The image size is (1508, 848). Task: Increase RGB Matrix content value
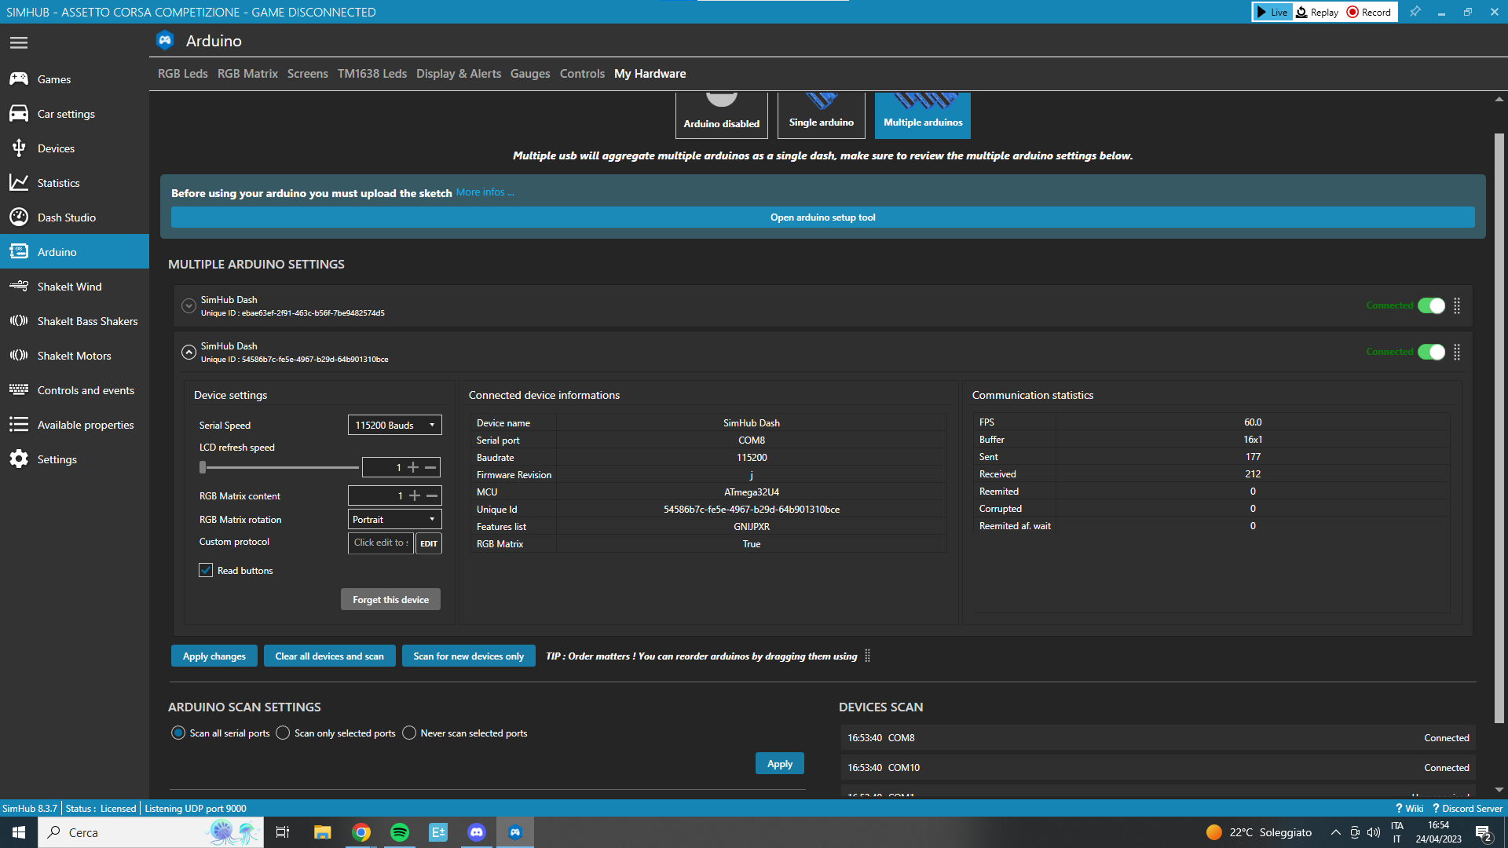tap(415, 495)
